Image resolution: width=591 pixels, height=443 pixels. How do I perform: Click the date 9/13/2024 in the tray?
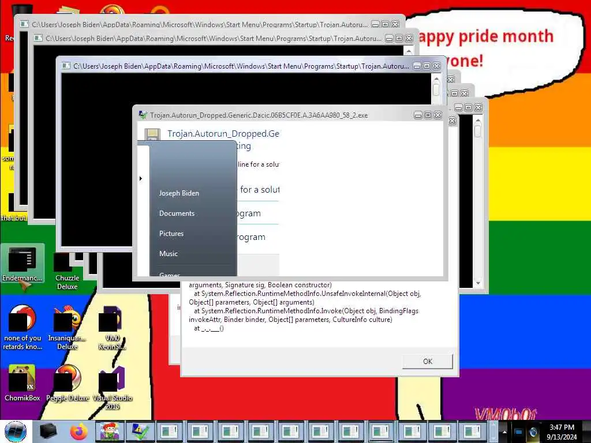562,437
